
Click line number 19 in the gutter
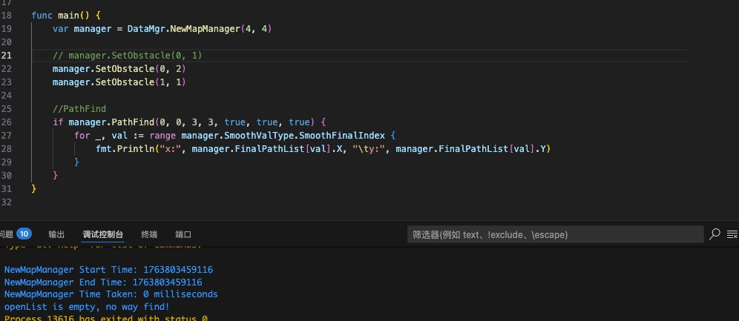[x=7, y=29]
